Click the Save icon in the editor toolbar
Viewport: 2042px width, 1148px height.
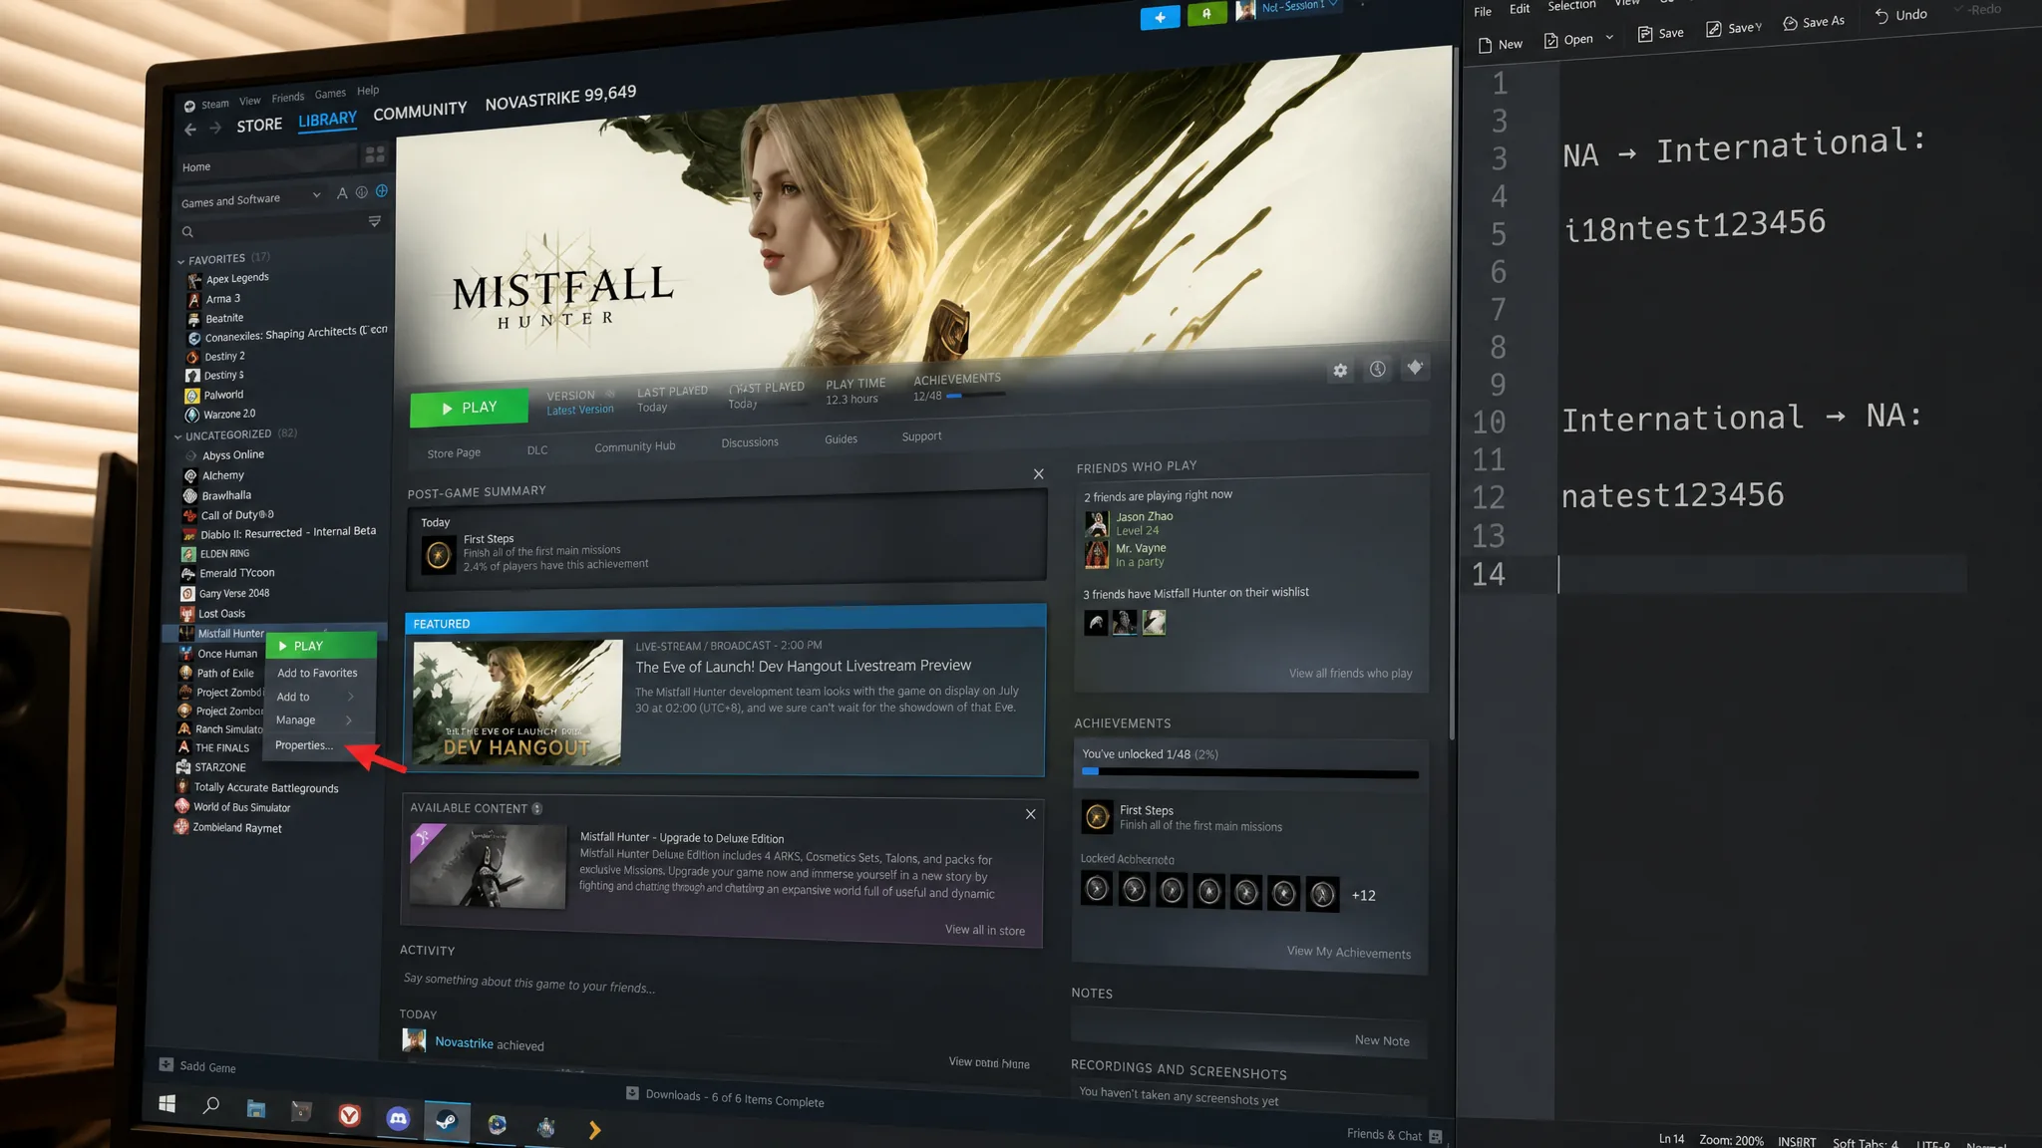(1645, 34)
